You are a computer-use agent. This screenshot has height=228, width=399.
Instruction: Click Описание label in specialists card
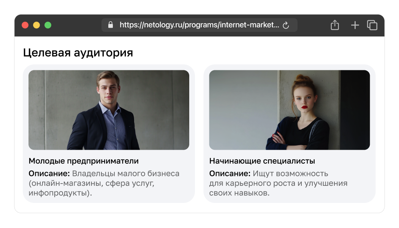pyautogui.click(x=230, y=174)
